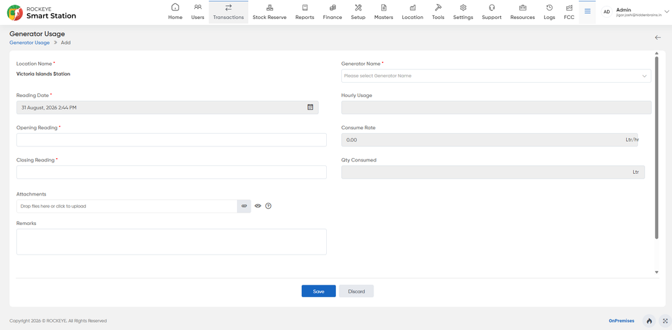Click the paperclip attachment upload icon
The width and height of the screenshot is (672, 330).
244,206
